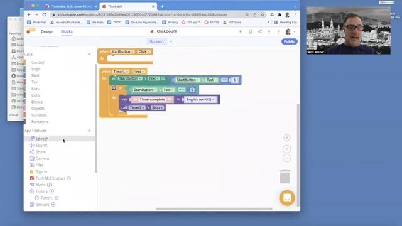The width and height of the screenshot is (402, 226).
Task: Click the ClickCount project name
Action: point(166,31)
